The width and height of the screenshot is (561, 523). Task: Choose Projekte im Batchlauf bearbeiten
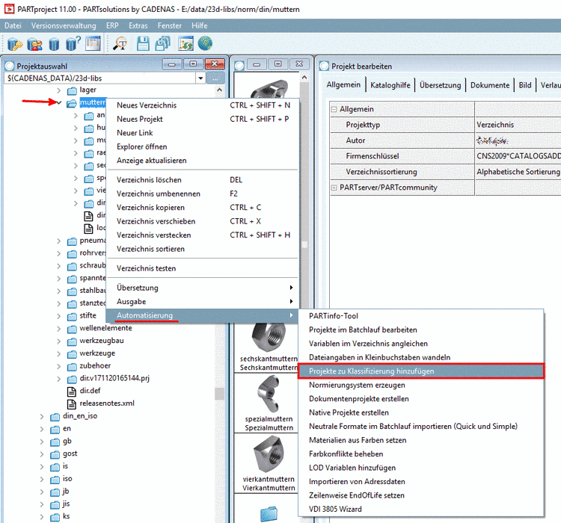pos(420,330)
